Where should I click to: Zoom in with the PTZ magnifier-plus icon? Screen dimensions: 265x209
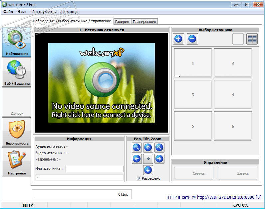click(x=159, y=148)
